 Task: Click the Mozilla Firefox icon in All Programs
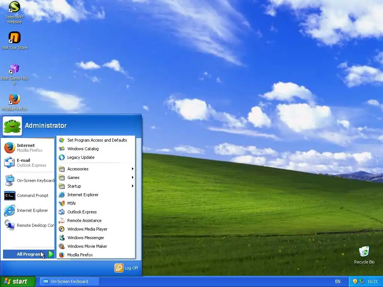62,255
